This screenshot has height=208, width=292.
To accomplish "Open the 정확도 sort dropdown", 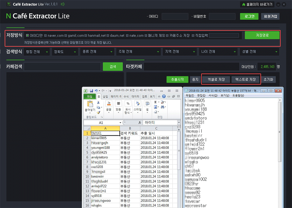I will pyautogui.click(x=65, y=52).
